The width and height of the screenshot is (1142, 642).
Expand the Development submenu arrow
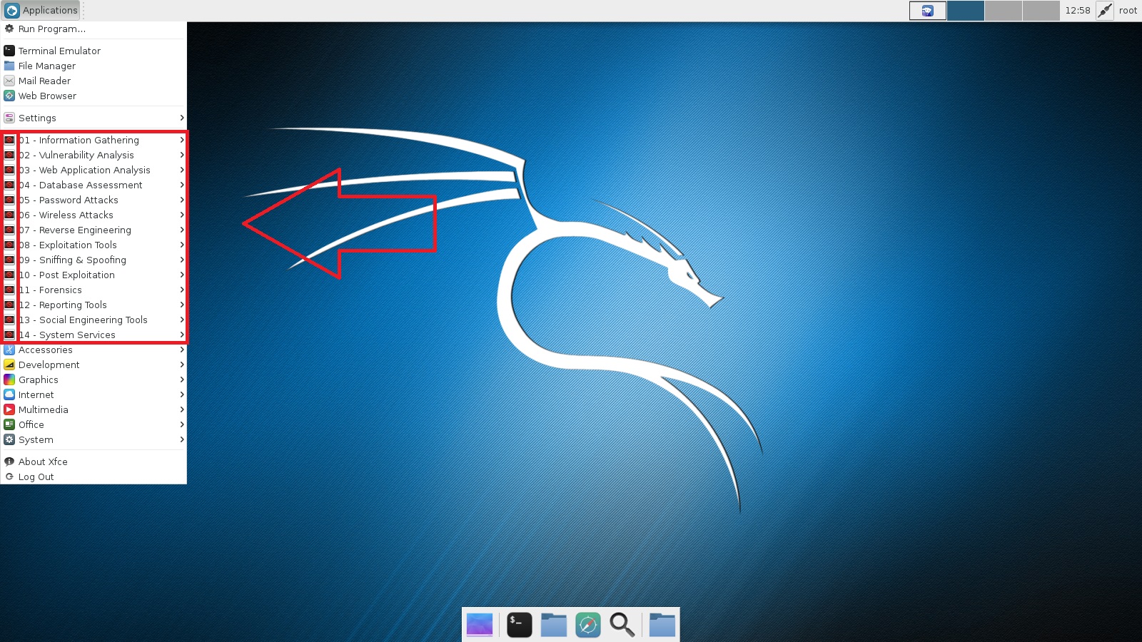tap(182, 365)
